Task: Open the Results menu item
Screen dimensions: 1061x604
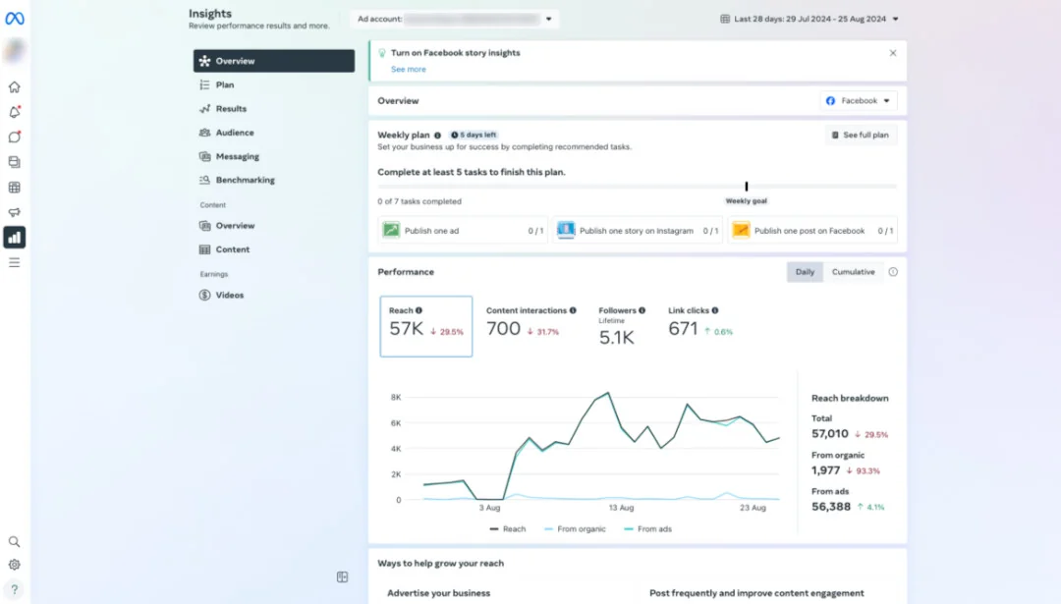Action: (273, 108)
